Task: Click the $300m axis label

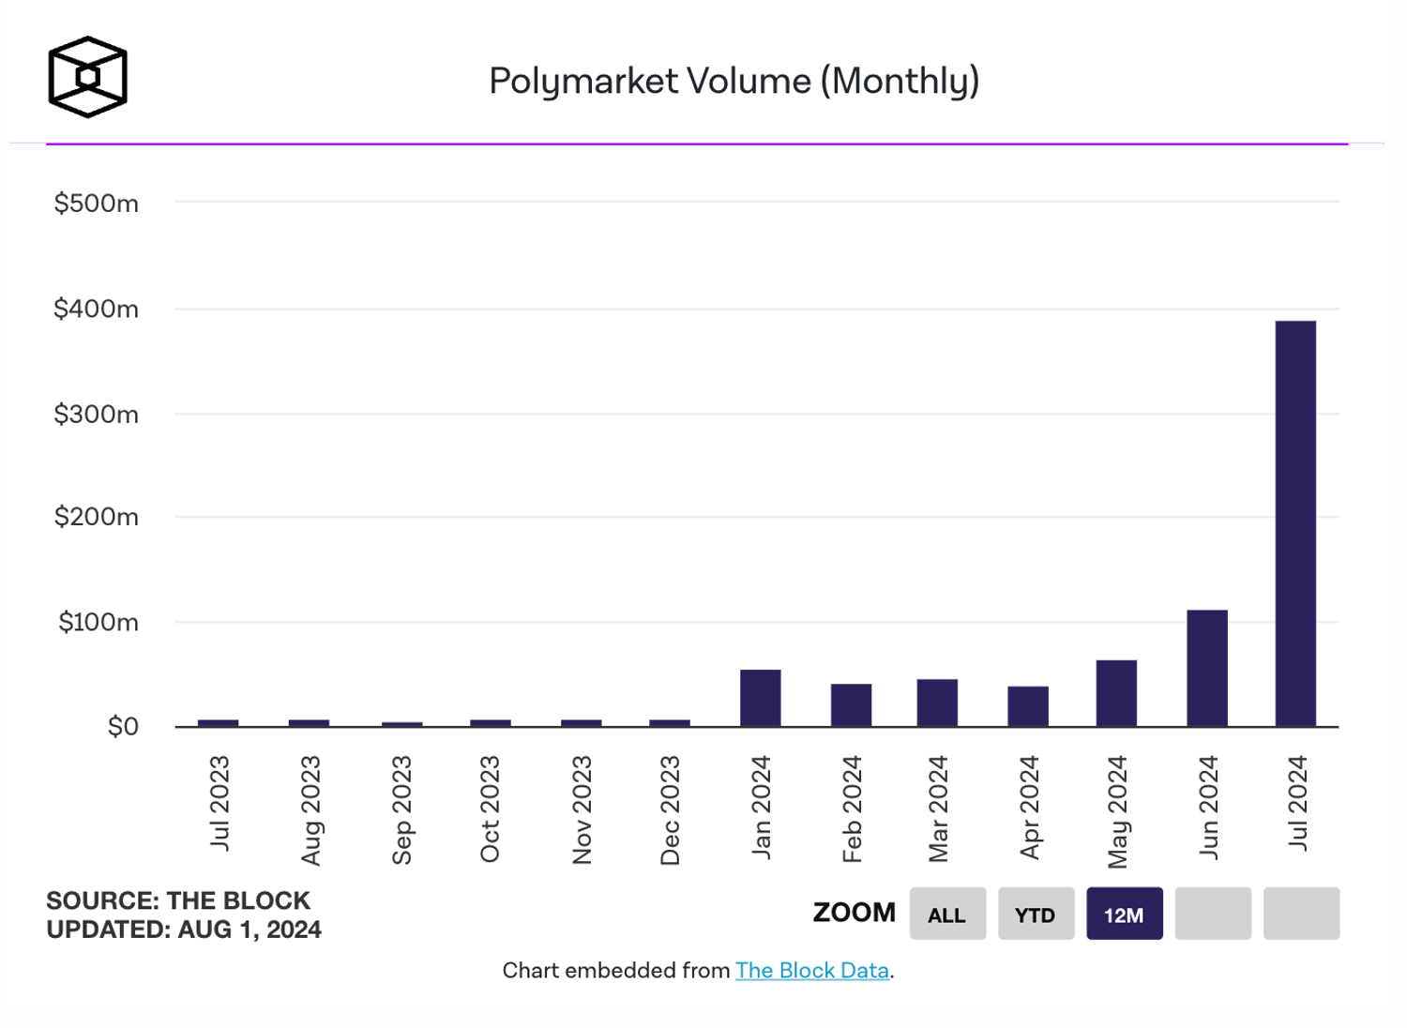Action: pos(97,414)
